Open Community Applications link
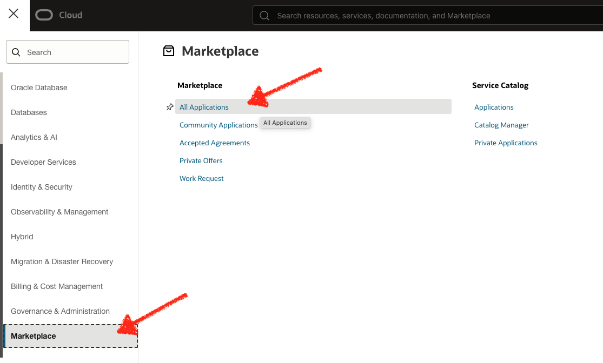603x363 pixels. click(218, 125)
